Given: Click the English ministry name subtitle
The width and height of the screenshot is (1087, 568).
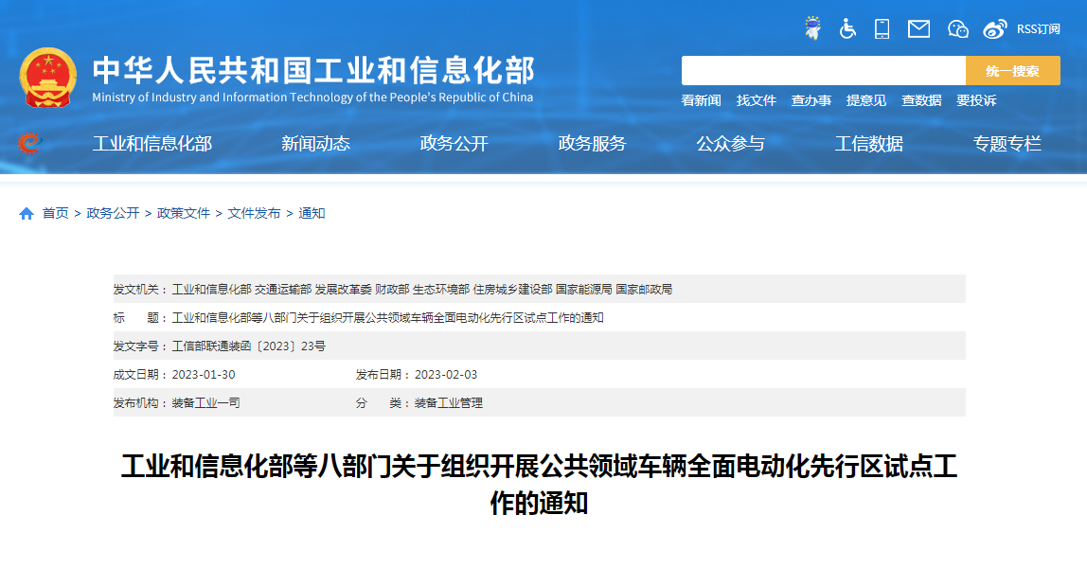Looking at the screenshot, I should coord(312,98).
